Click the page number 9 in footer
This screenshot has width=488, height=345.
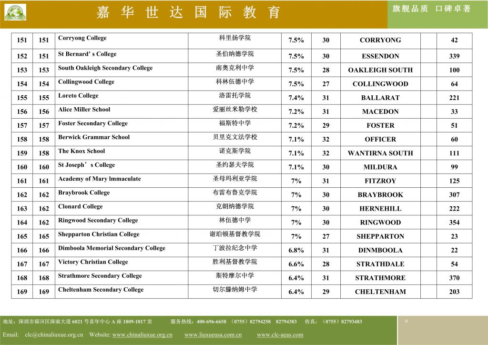[x=406, y=321]
